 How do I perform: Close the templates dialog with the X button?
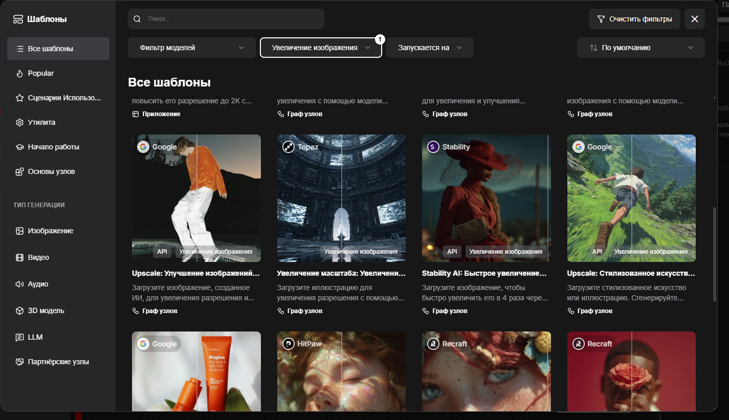tap(695, 19)
